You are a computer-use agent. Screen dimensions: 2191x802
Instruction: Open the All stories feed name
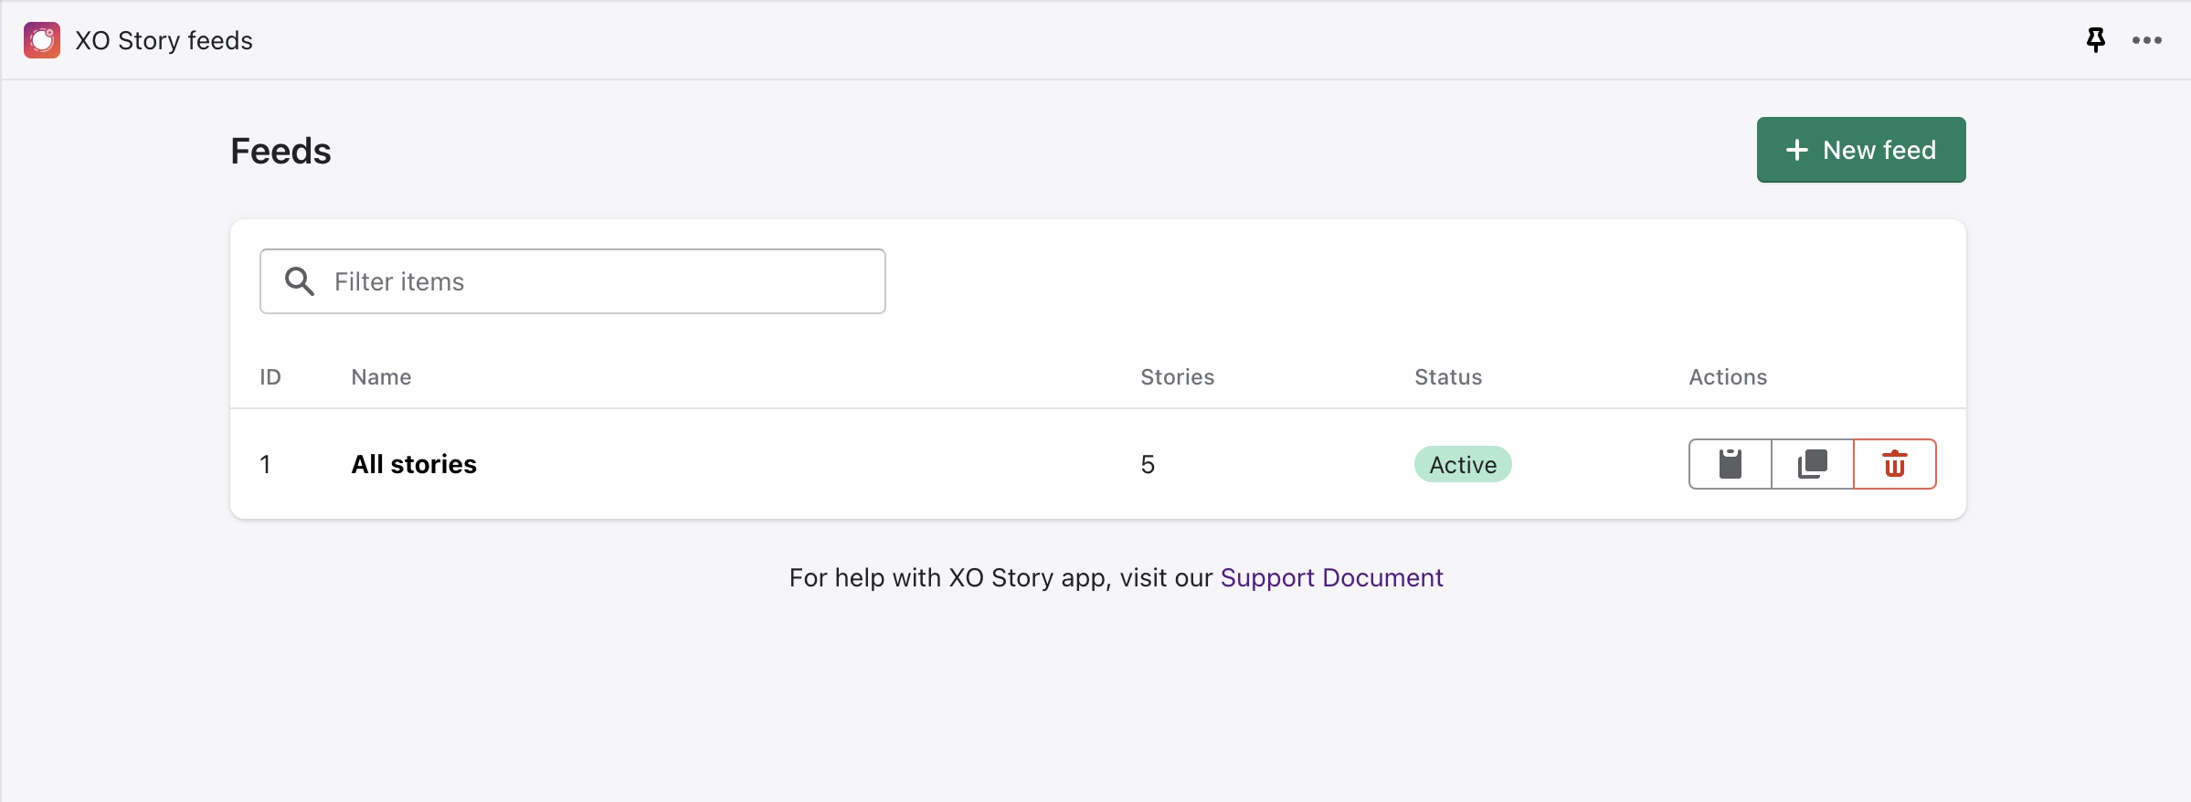(x=414, y=464)
